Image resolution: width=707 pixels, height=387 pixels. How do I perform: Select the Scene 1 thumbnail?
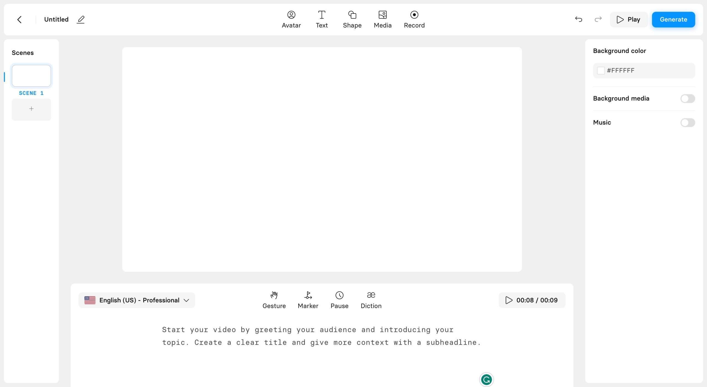tap(31, 76)
